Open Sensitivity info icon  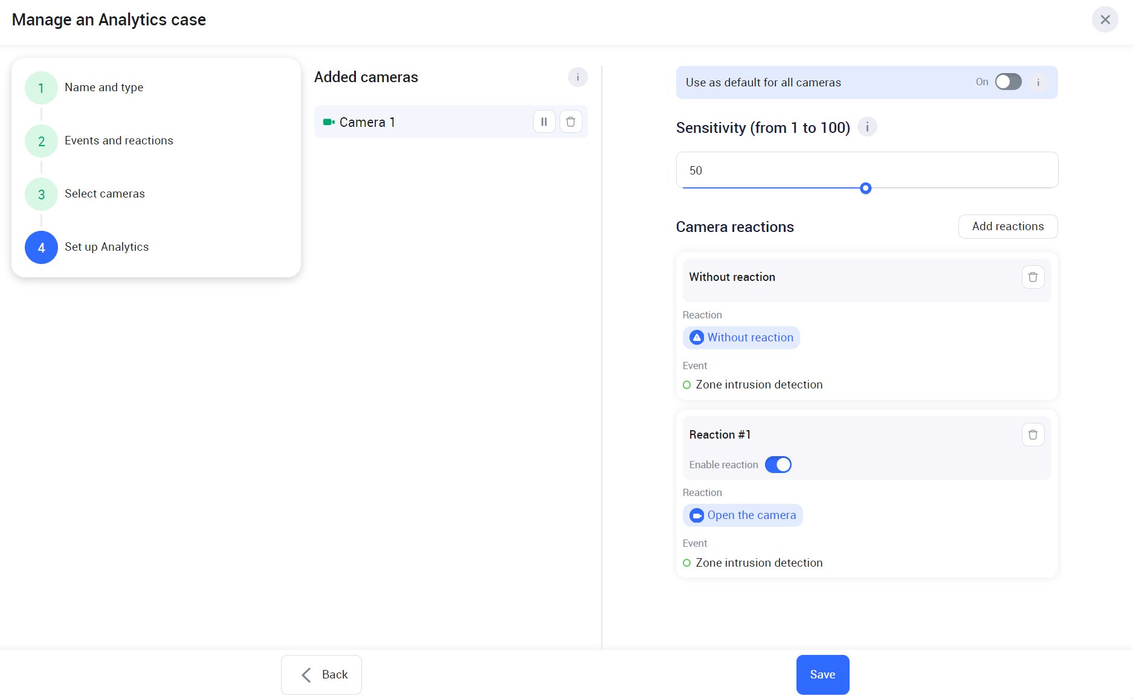[867, 127]
